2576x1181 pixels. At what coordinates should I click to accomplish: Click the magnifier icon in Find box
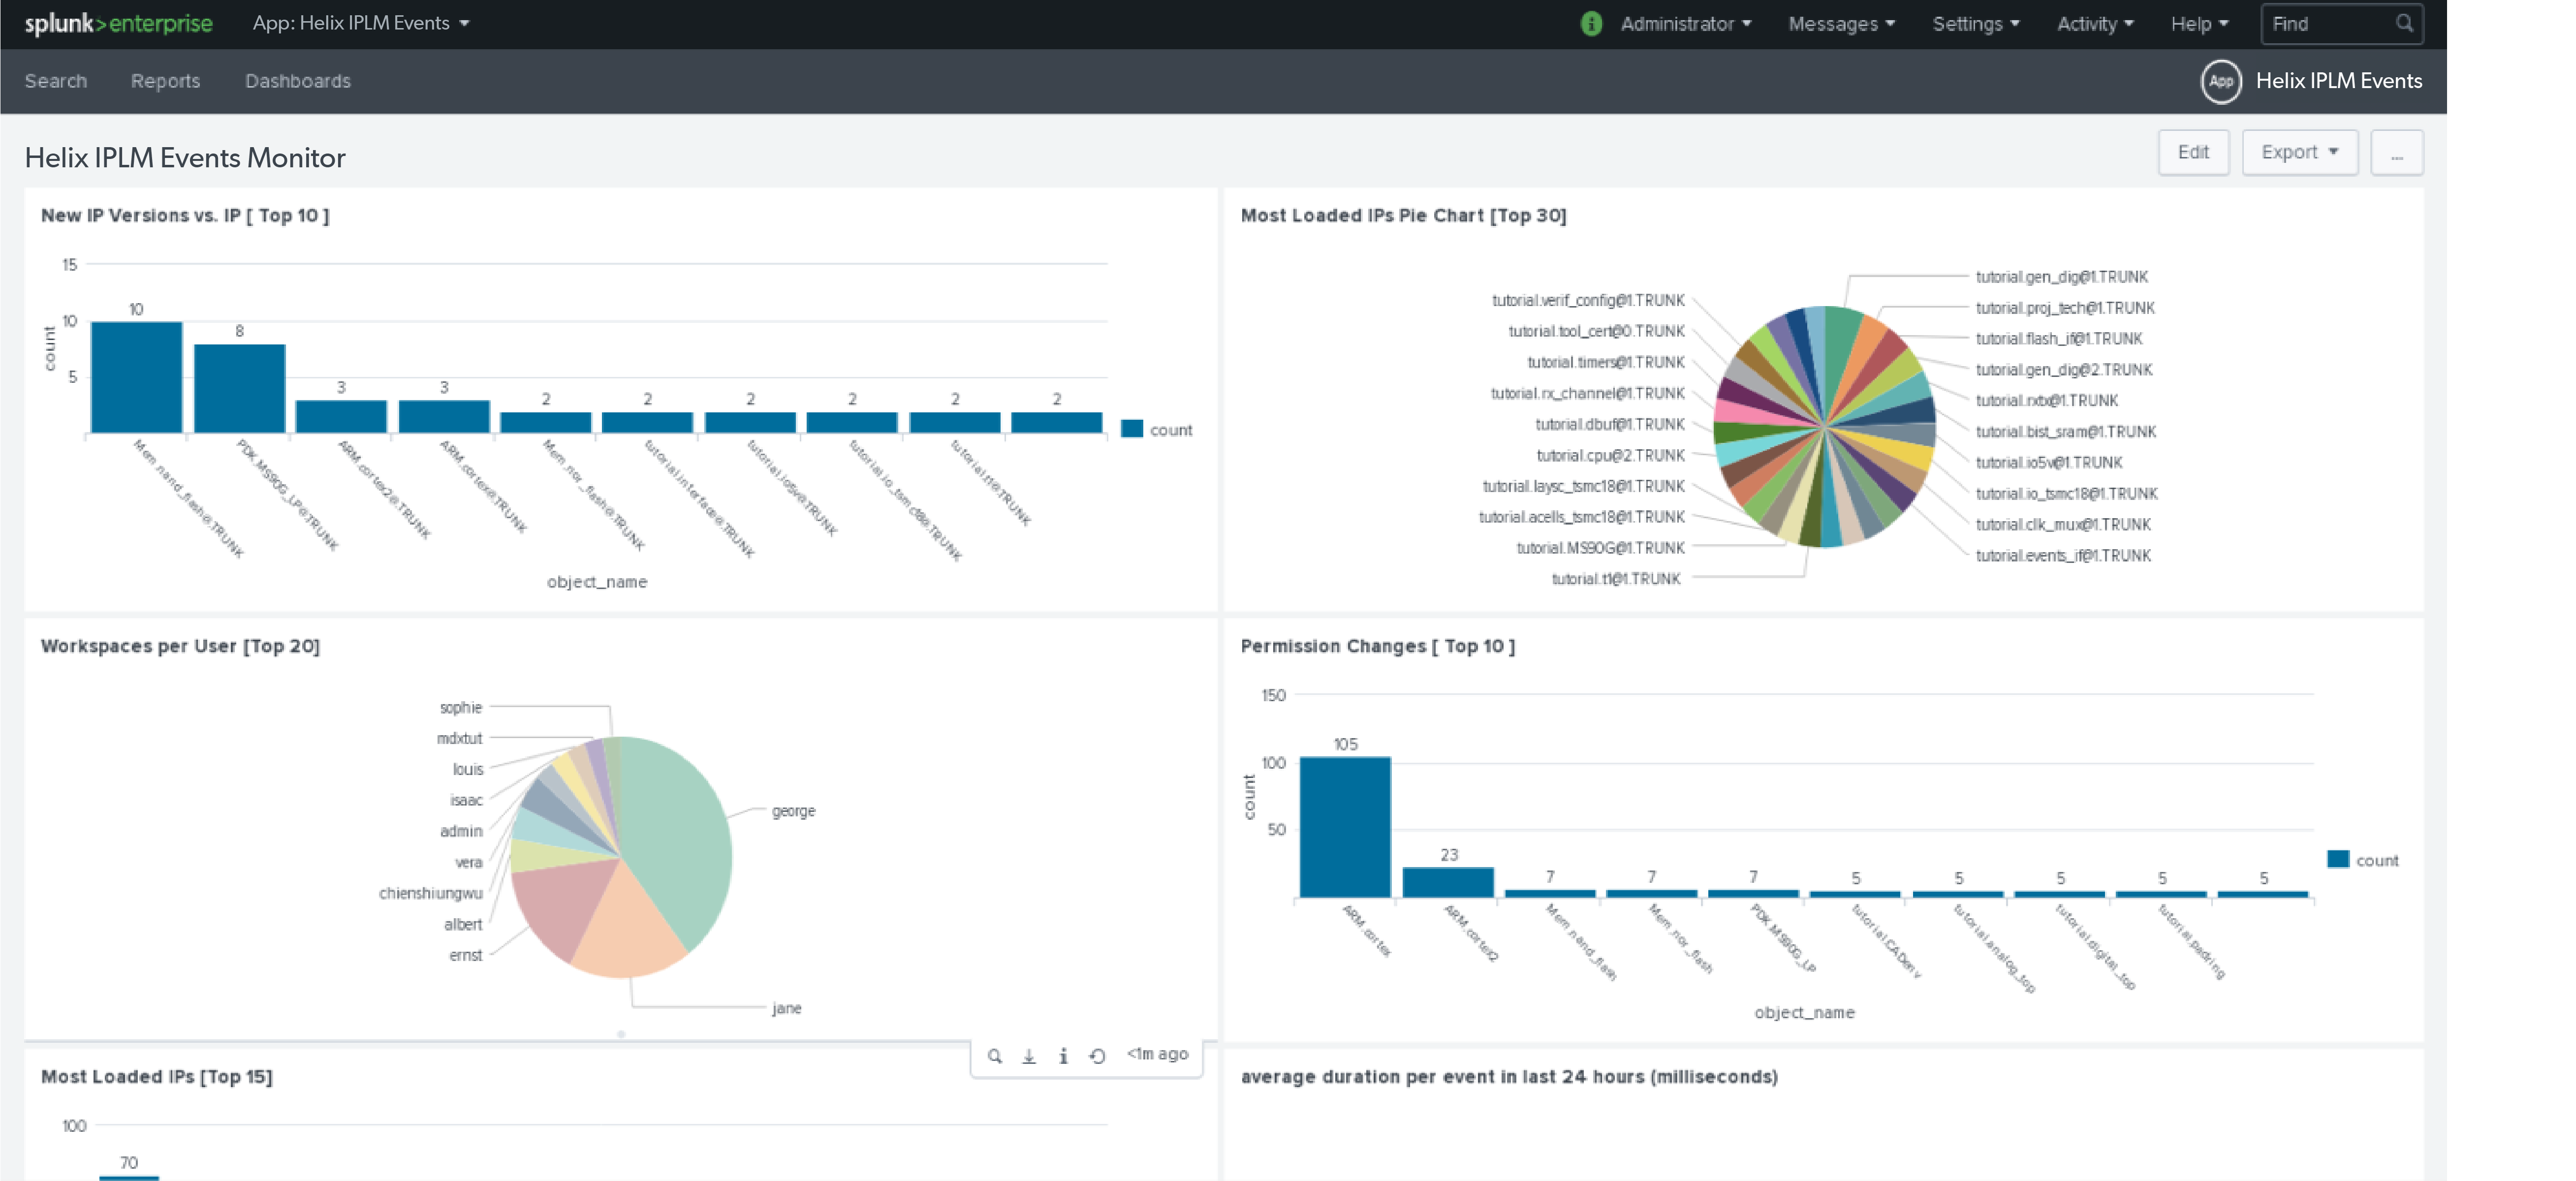coord(2404,23)
